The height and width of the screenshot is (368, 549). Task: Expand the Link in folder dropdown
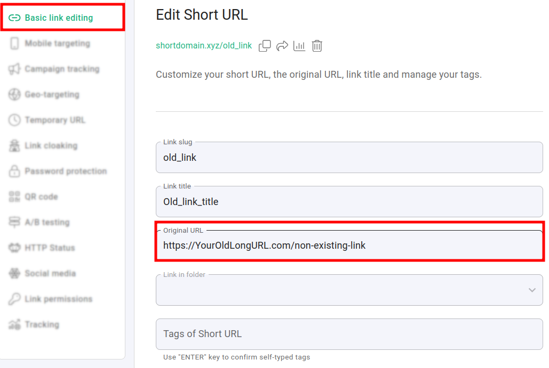pos(531,290)
